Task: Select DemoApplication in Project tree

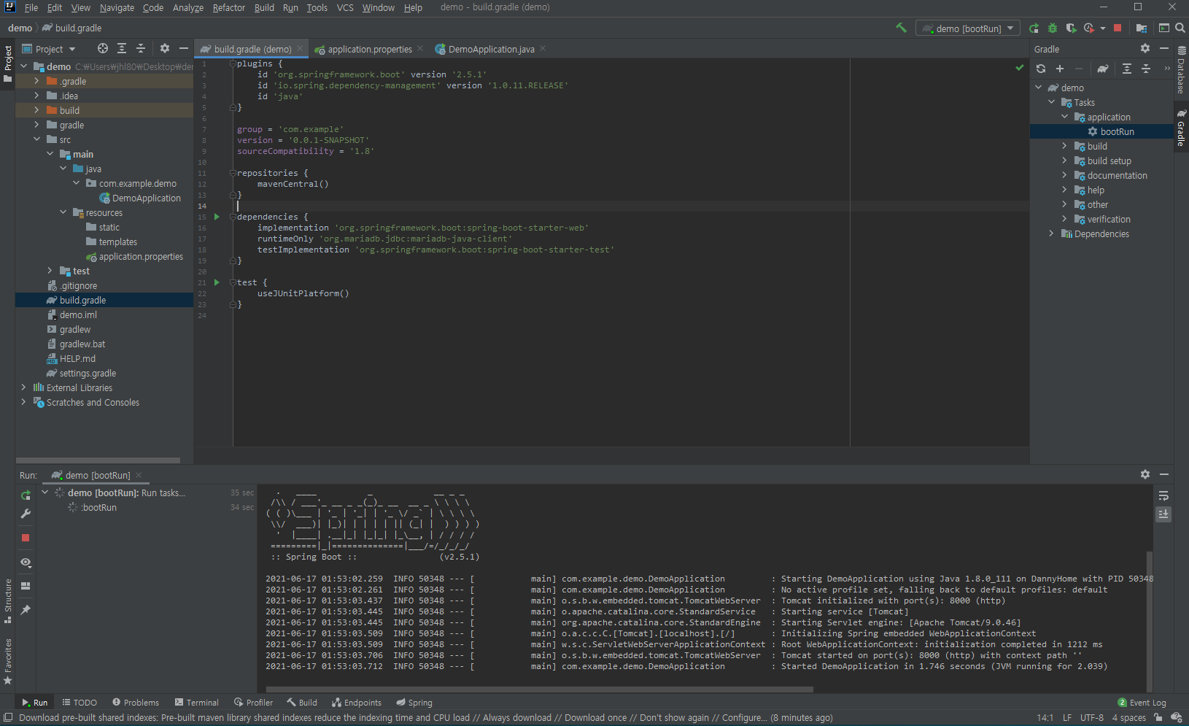Action: pyautogui.click(x=146, y=198)
